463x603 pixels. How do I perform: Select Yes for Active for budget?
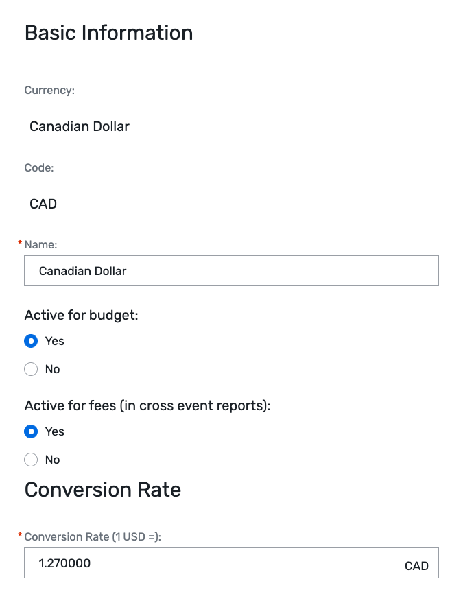(31, 341)
